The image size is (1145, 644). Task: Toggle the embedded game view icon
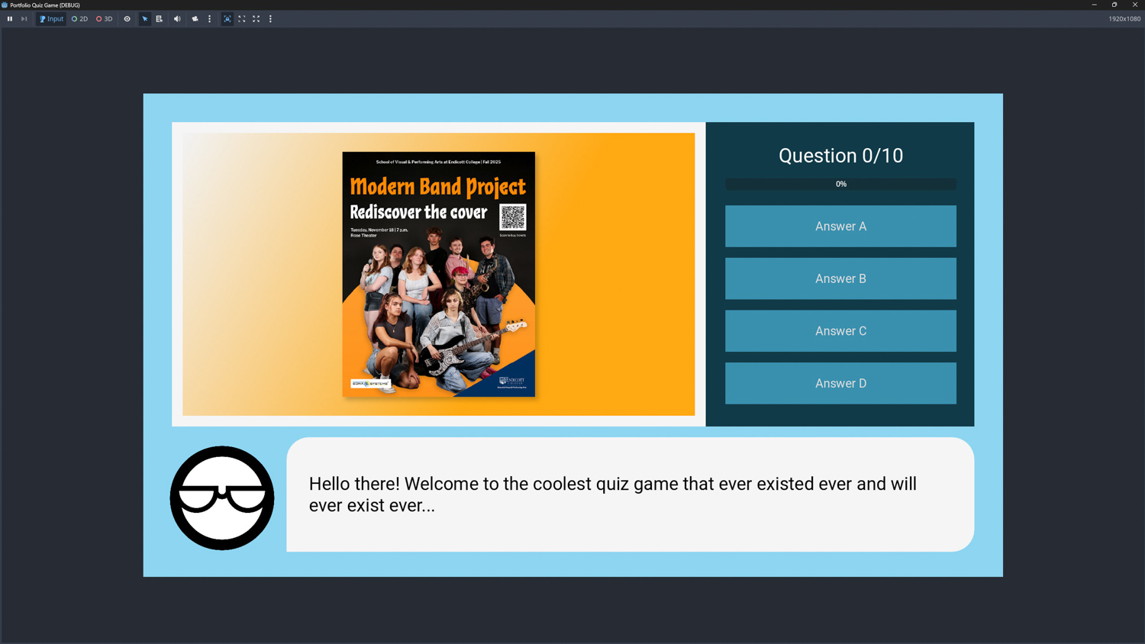click(x=227, y=19)
